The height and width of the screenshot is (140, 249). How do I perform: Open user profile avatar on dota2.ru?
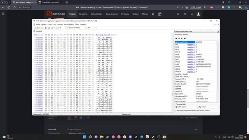198,14
